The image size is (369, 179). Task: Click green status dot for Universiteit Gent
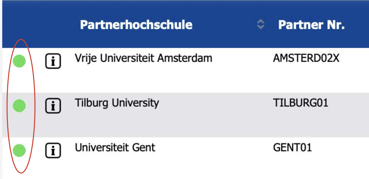(x=19, y=150)
